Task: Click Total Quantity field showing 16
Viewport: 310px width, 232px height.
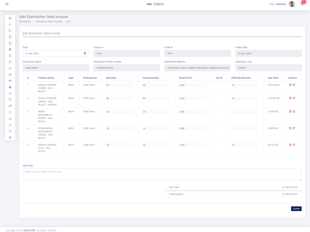Action: pyautogui.click(x=156, y=128)
